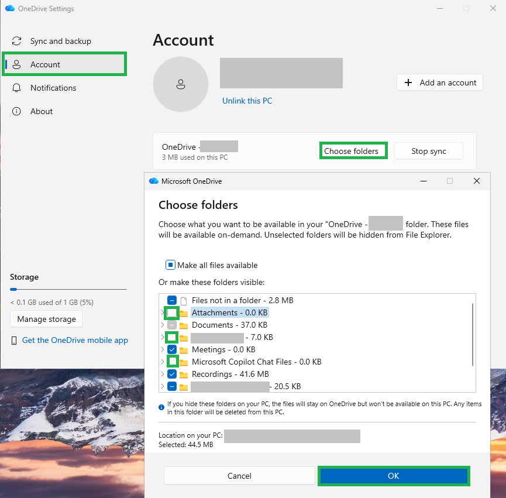Confirm folder selection with OK button
506x498 pixels.
393,476
